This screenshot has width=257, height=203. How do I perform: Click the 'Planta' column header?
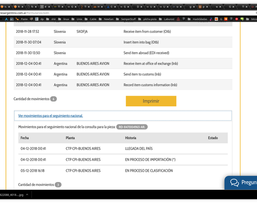coord(70,138)
